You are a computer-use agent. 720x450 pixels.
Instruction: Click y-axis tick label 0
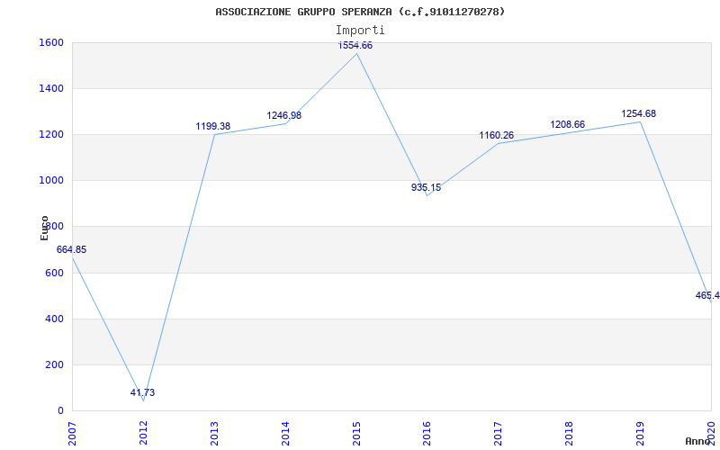(60, 411)
